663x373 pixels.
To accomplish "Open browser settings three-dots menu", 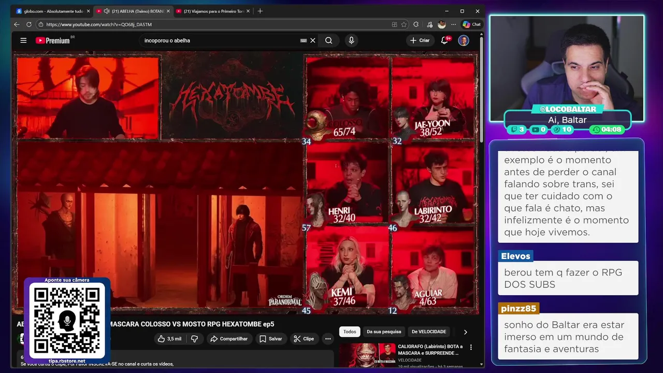I will tap(454, 24).
